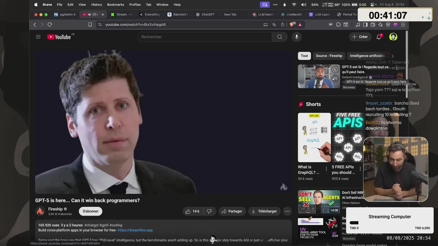
Task: Open What is GraphQL short thumbnail
Action: click(314, 137)
